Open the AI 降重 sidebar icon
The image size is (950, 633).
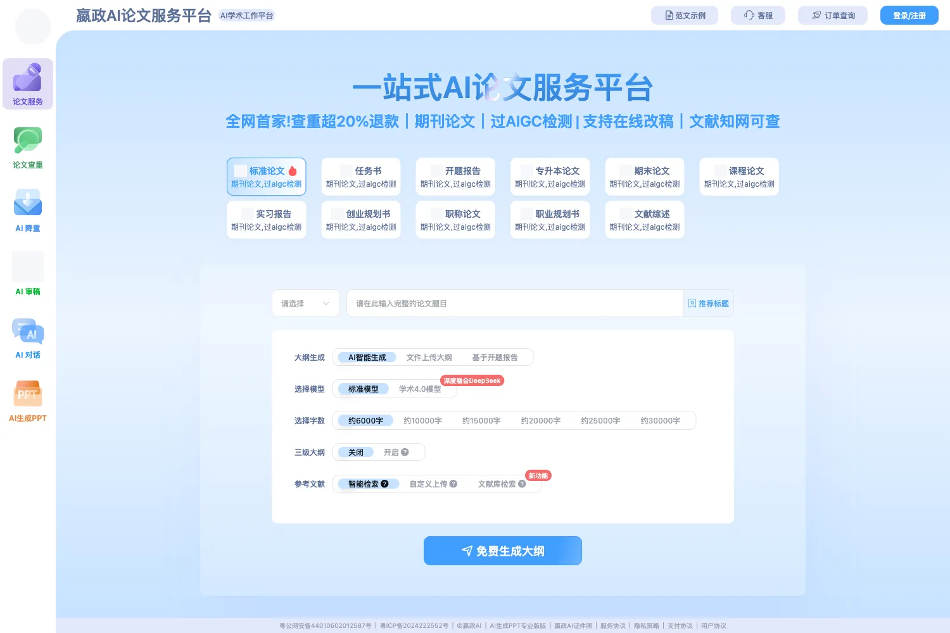(28, 203)
